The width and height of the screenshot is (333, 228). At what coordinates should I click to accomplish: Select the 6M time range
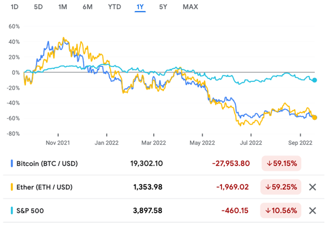click(87, 7)
